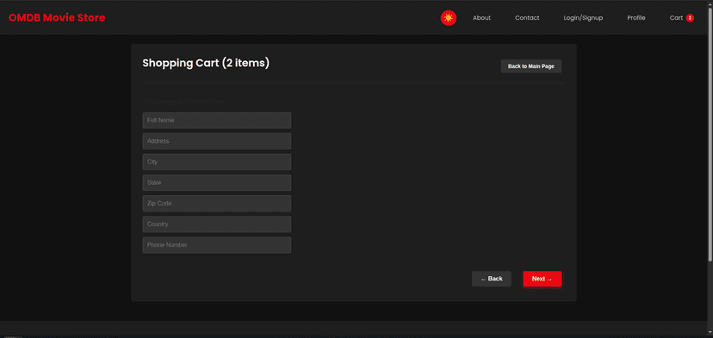Click into the City field

point(217,162)
